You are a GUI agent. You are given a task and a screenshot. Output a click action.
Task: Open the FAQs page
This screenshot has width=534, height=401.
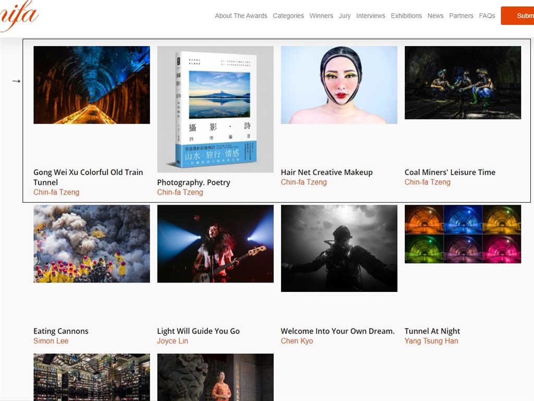[x=487, y=16]
